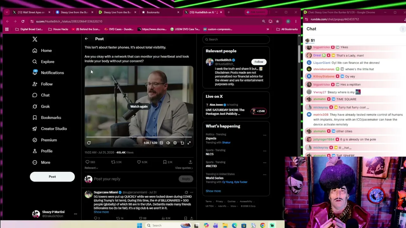
Task: Reply to the post via the 583 comment icon
Action: tap(90, 162)
